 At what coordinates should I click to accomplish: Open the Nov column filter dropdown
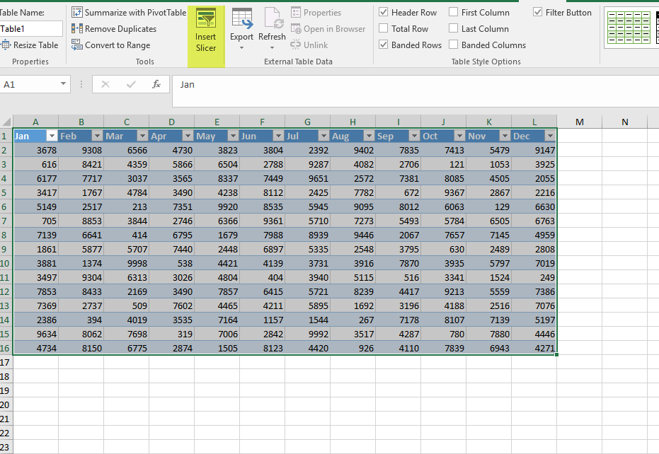pos(505,136)
